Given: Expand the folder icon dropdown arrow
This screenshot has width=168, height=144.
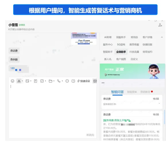Looking at the screenshot, I should (54, 81).
